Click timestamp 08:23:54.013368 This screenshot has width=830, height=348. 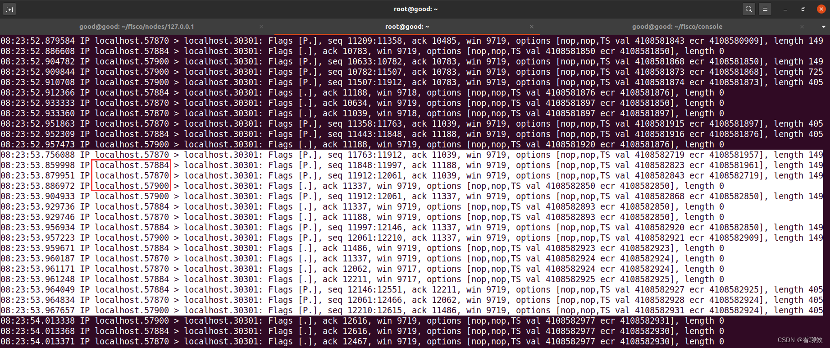point(38,331)
